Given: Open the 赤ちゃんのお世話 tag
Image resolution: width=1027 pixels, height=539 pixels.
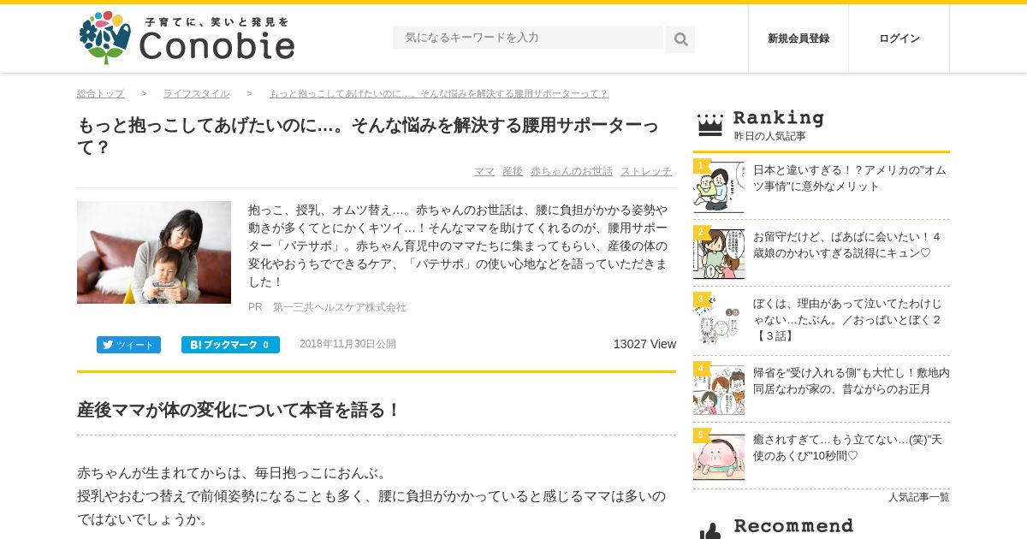Looking at the screenshot, I should pyautogui.click(x=572, y=171).
